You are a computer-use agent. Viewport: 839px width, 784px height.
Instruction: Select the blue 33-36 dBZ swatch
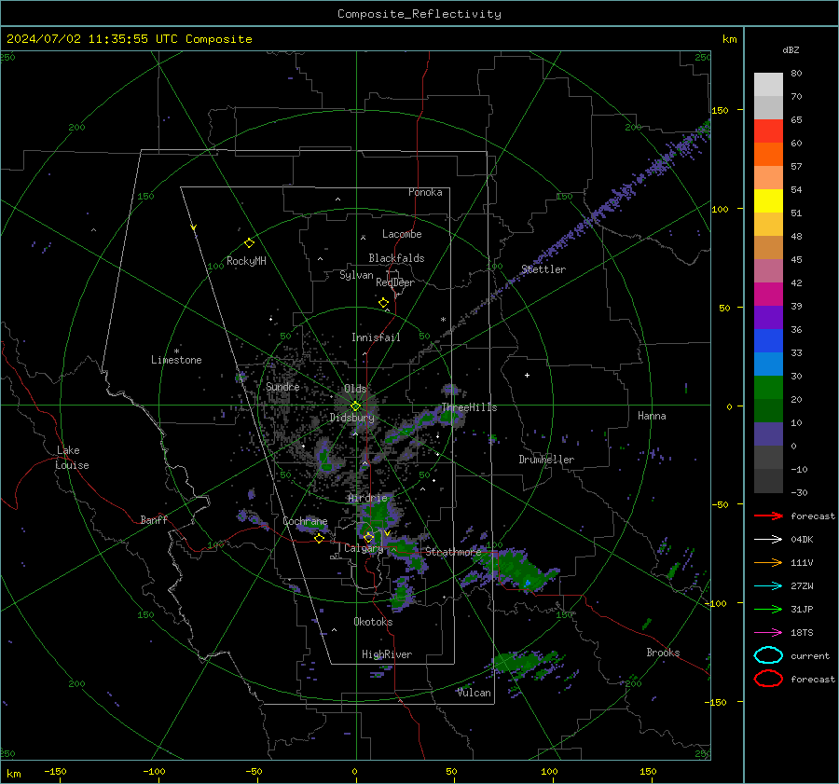pyautogui.click(x=768, y=341)
